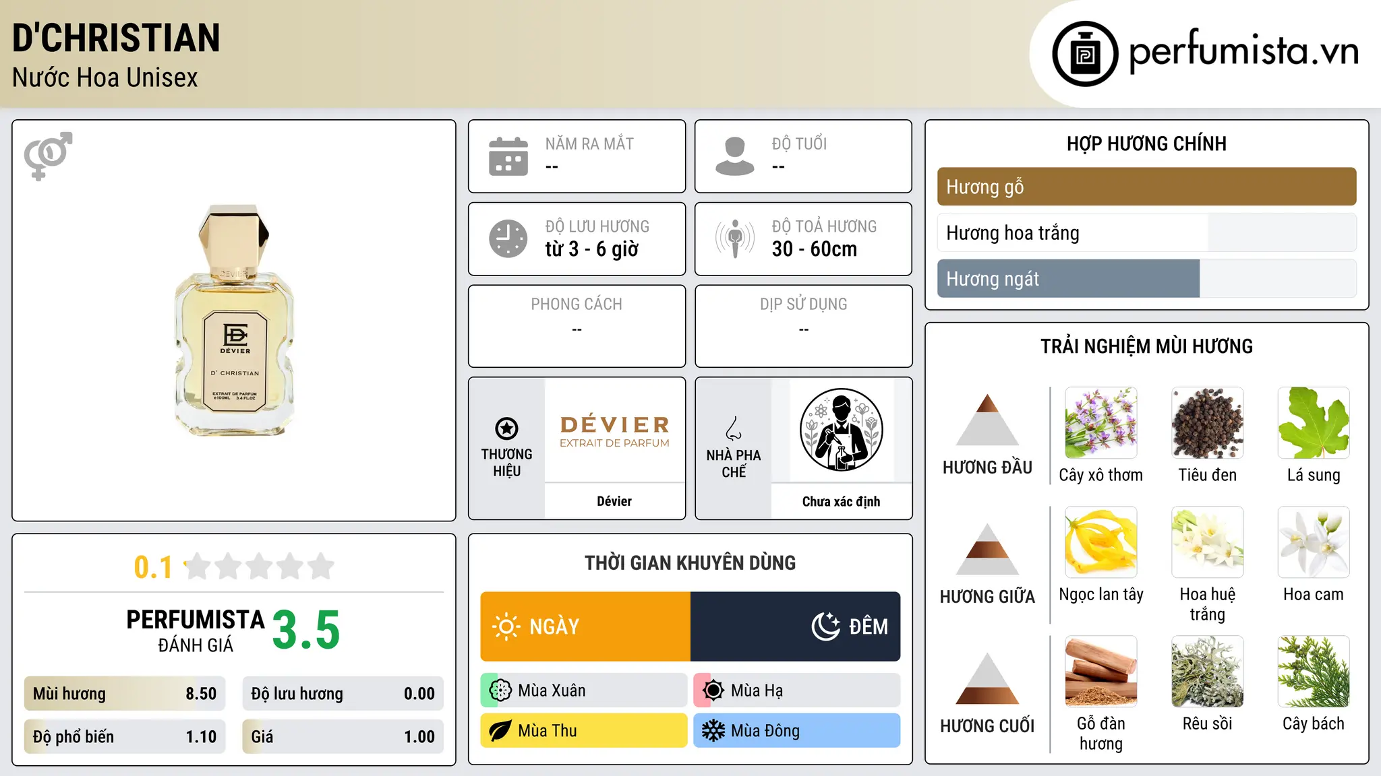
Task: Click the base notes pyramid icon
Action: (987, 678)
